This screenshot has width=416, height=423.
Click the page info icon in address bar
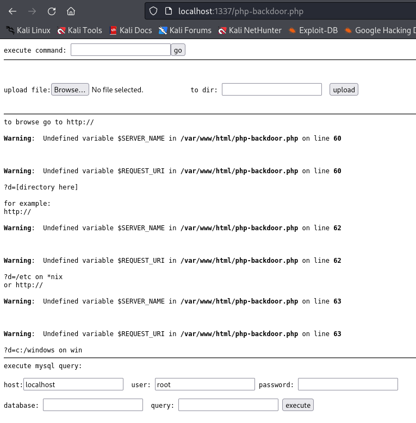point(168,11)
